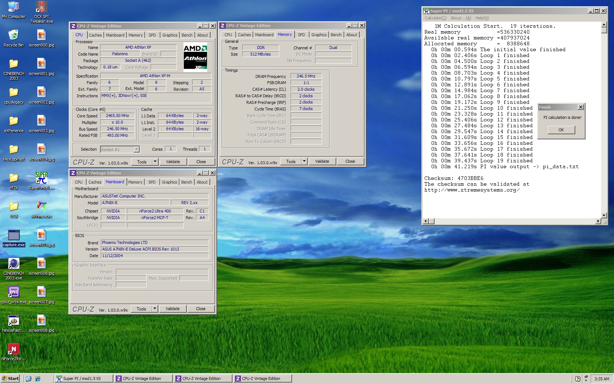
Task: Open eXPerience folder icon
Action: point(14,124)
